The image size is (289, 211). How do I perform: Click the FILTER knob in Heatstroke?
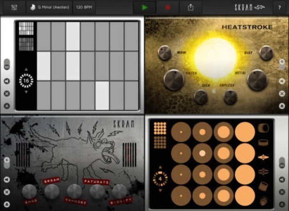coord(174,80)
